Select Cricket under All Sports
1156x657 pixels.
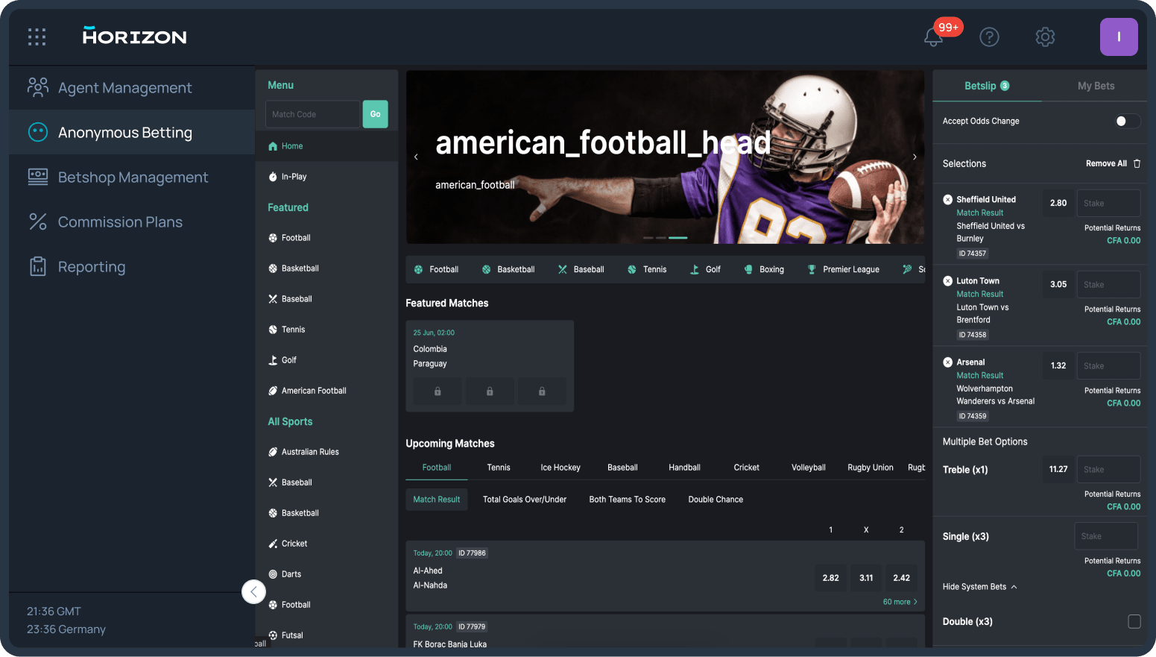(326, 544)
